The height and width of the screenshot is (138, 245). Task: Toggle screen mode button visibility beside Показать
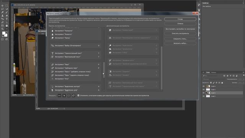pyautogui.click(x=73, y=95)
